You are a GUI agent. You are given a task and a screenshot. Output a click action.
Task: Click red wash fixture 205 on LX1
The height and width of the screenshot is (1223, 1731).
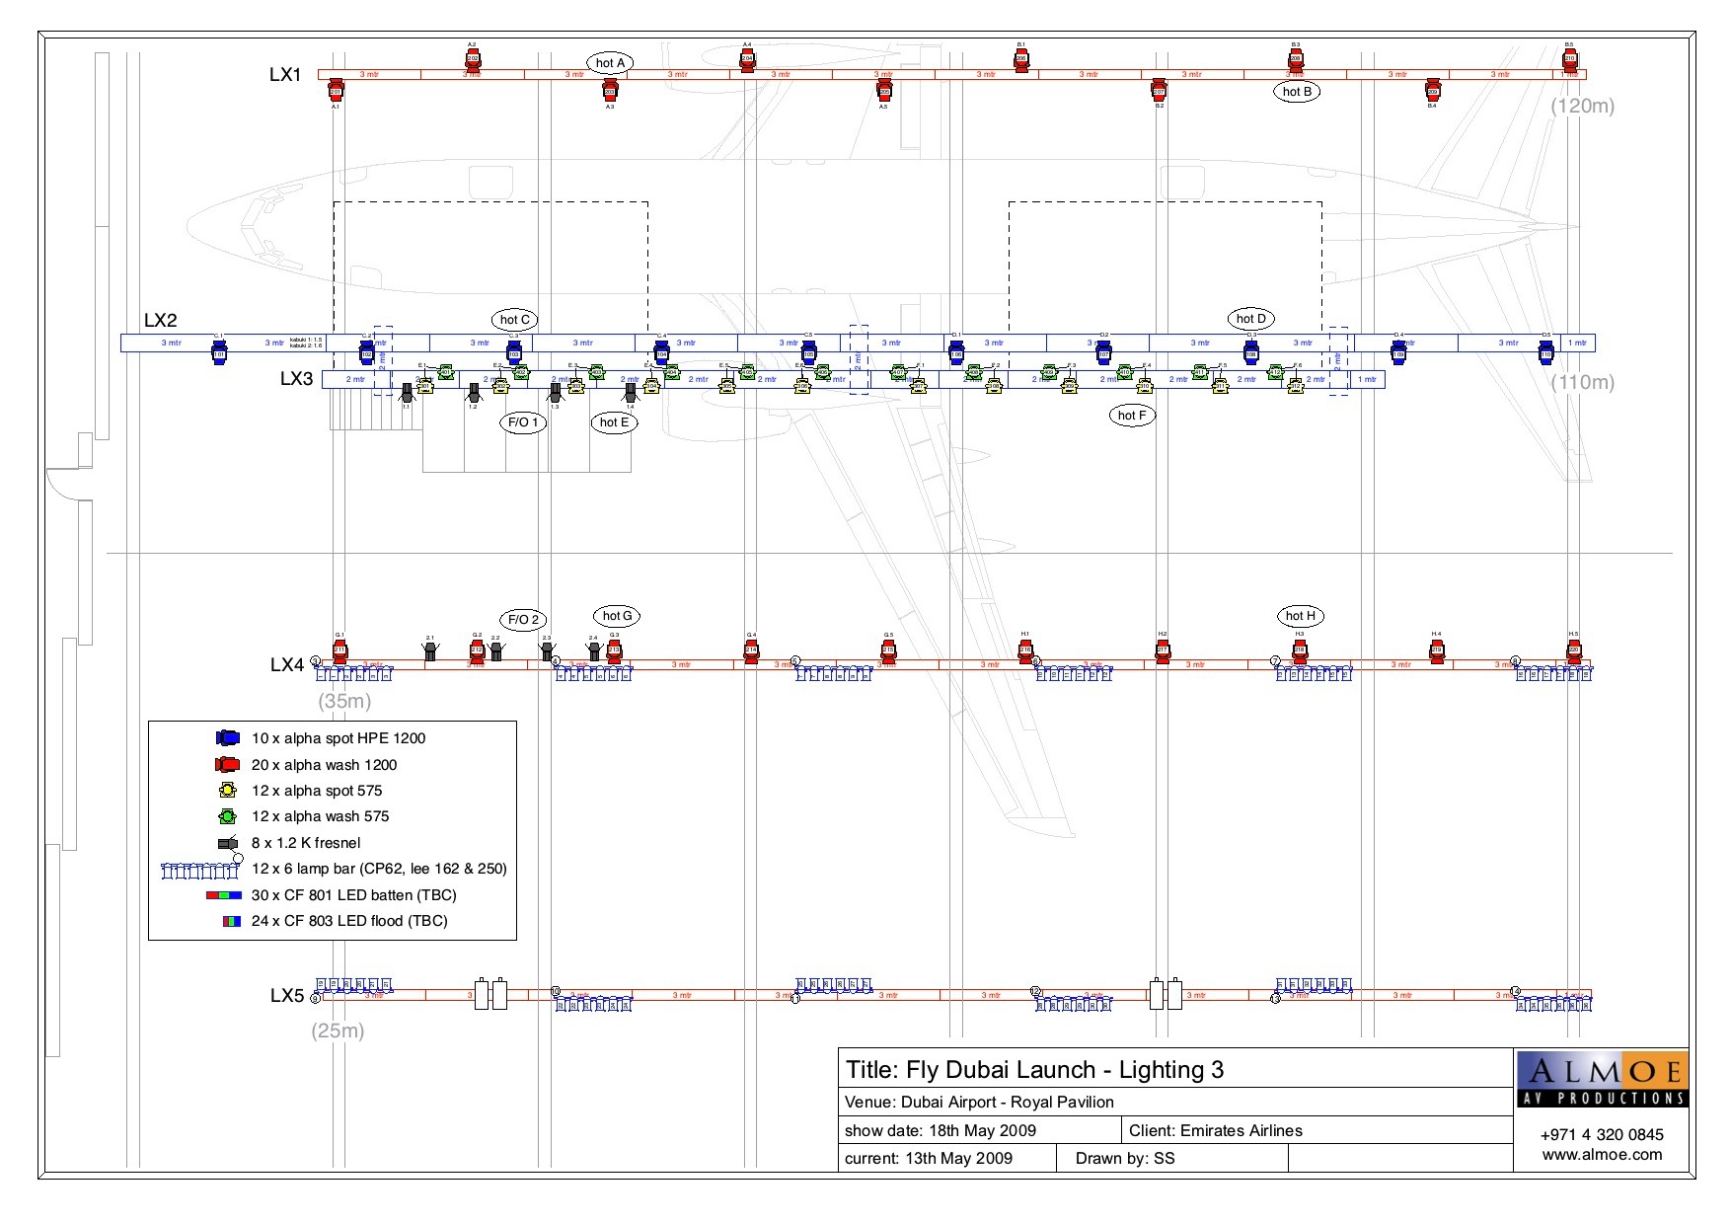(x=884, y=91)
